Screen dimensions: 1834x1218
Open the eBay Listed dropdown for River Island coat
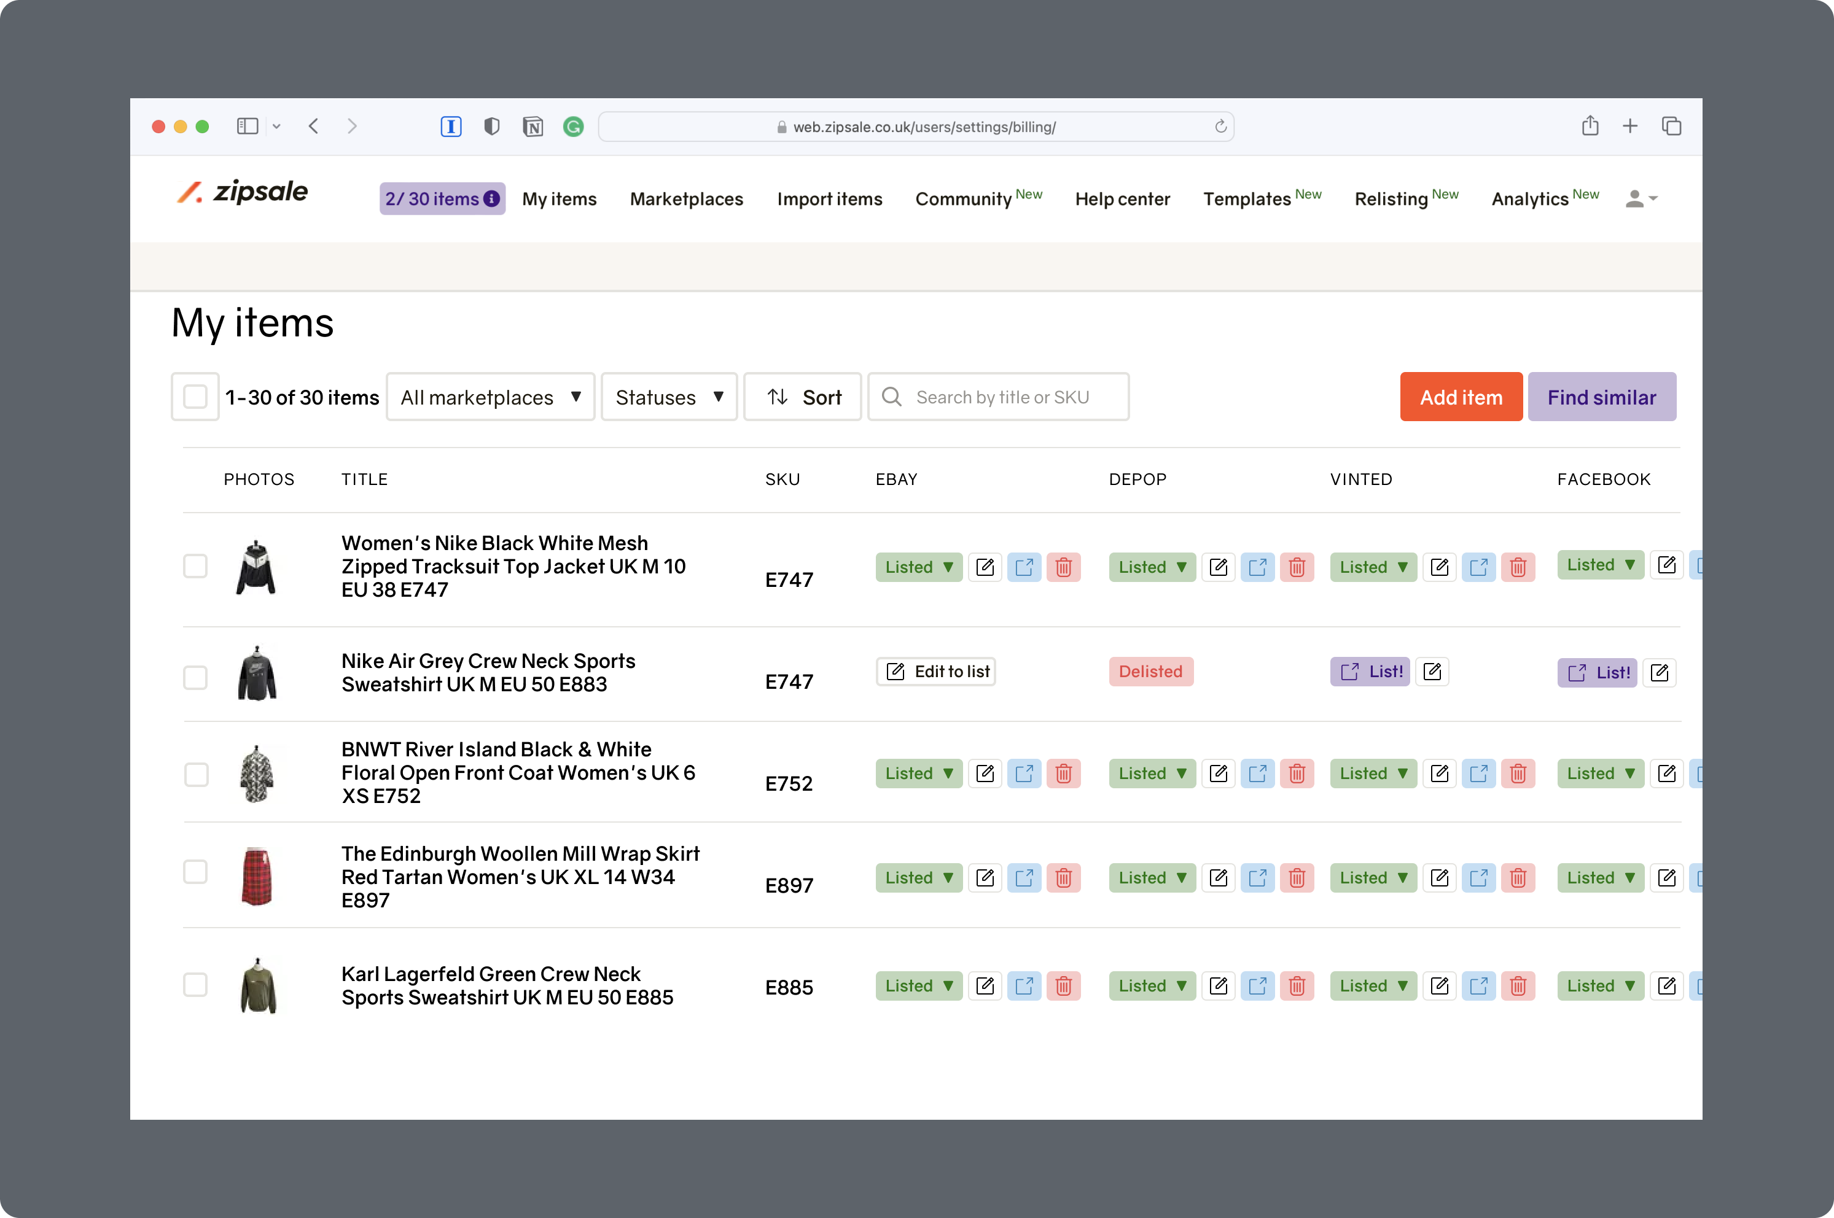point(919,774)
